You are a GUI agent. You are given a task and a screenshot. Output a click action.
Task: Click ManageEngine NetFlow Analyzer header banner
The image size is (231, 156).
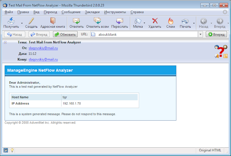(x=91, y=70)
